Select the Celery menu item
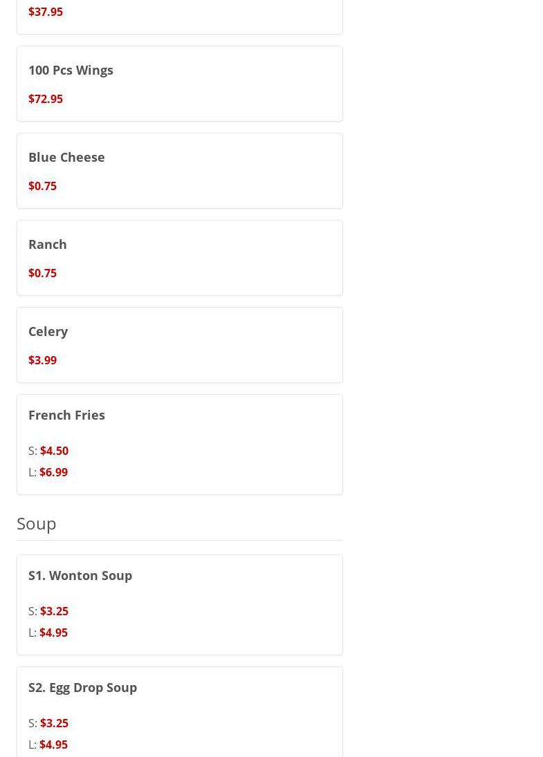This screenshot has height=757, width=543. (48, 331)
